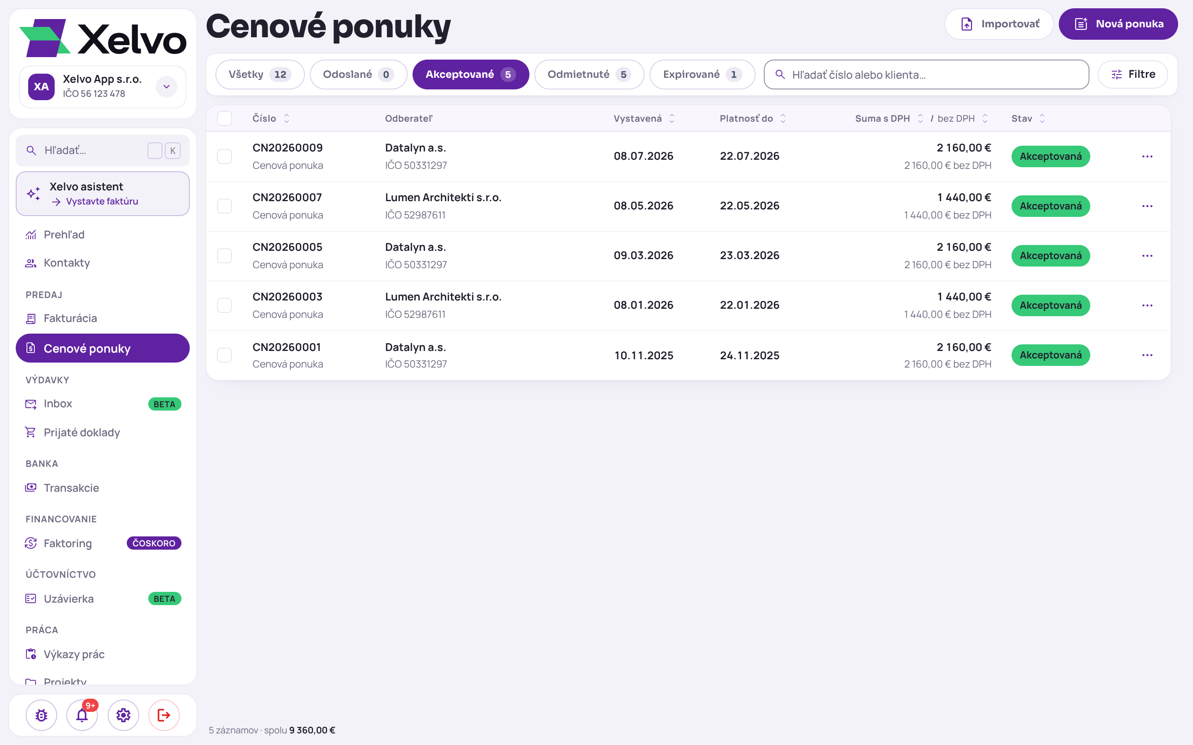Open row actions for CN20260009

[x=1147, y=156]
